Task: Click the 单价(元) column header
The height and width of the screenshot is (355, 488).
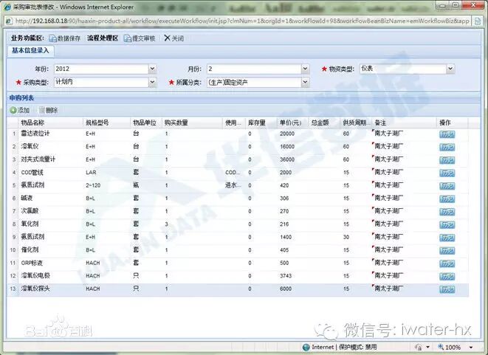Action: [x=292, y=123]
